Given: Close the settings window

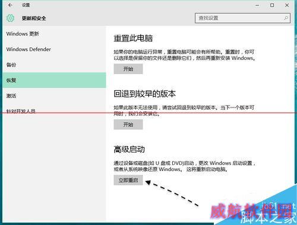Looking at the screenshot, I should coord(287,5).
